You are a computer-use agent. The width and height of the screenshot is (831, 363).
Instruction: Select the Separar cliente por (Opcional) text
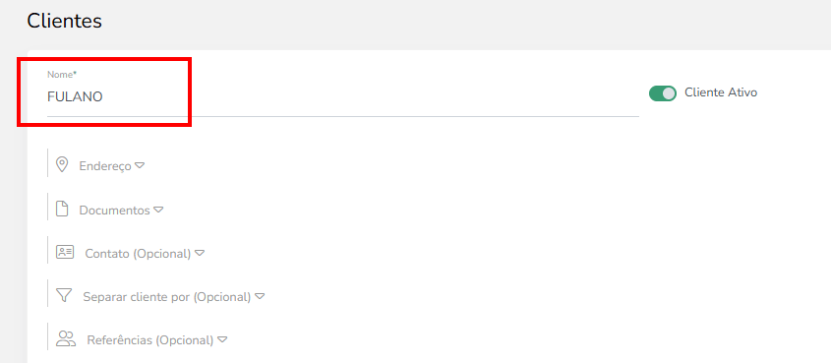166,297
